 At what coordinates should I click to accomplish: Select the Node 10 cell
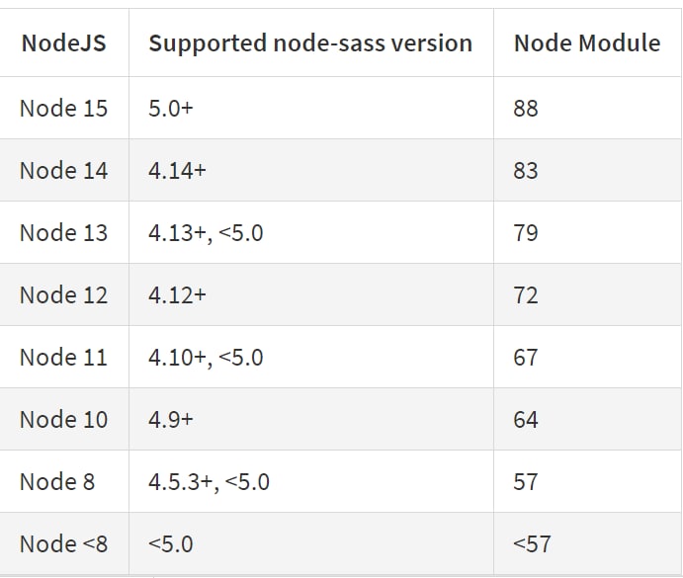click(x=63, y=420)
